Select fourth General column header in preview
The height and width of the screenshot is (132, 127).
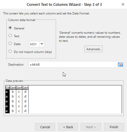[x=25, y=88]
